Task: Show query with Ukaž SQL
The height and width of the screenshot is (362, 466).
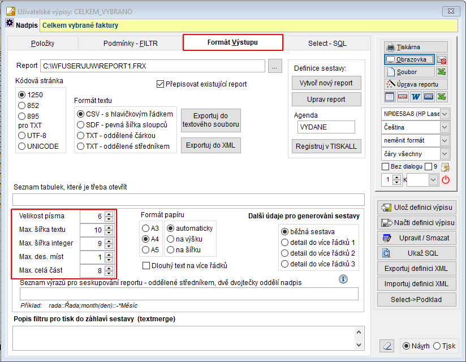Action: click(x=417, y=253)
